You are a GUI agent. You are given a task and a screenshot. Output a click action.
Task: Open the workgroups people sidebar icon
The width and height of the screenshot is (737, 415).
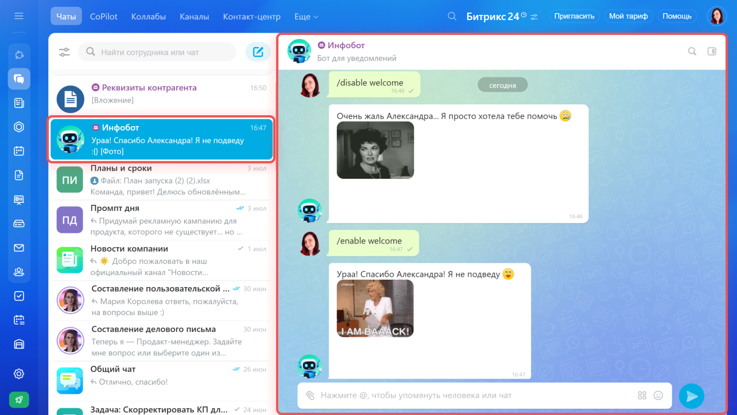click(19, 272)
